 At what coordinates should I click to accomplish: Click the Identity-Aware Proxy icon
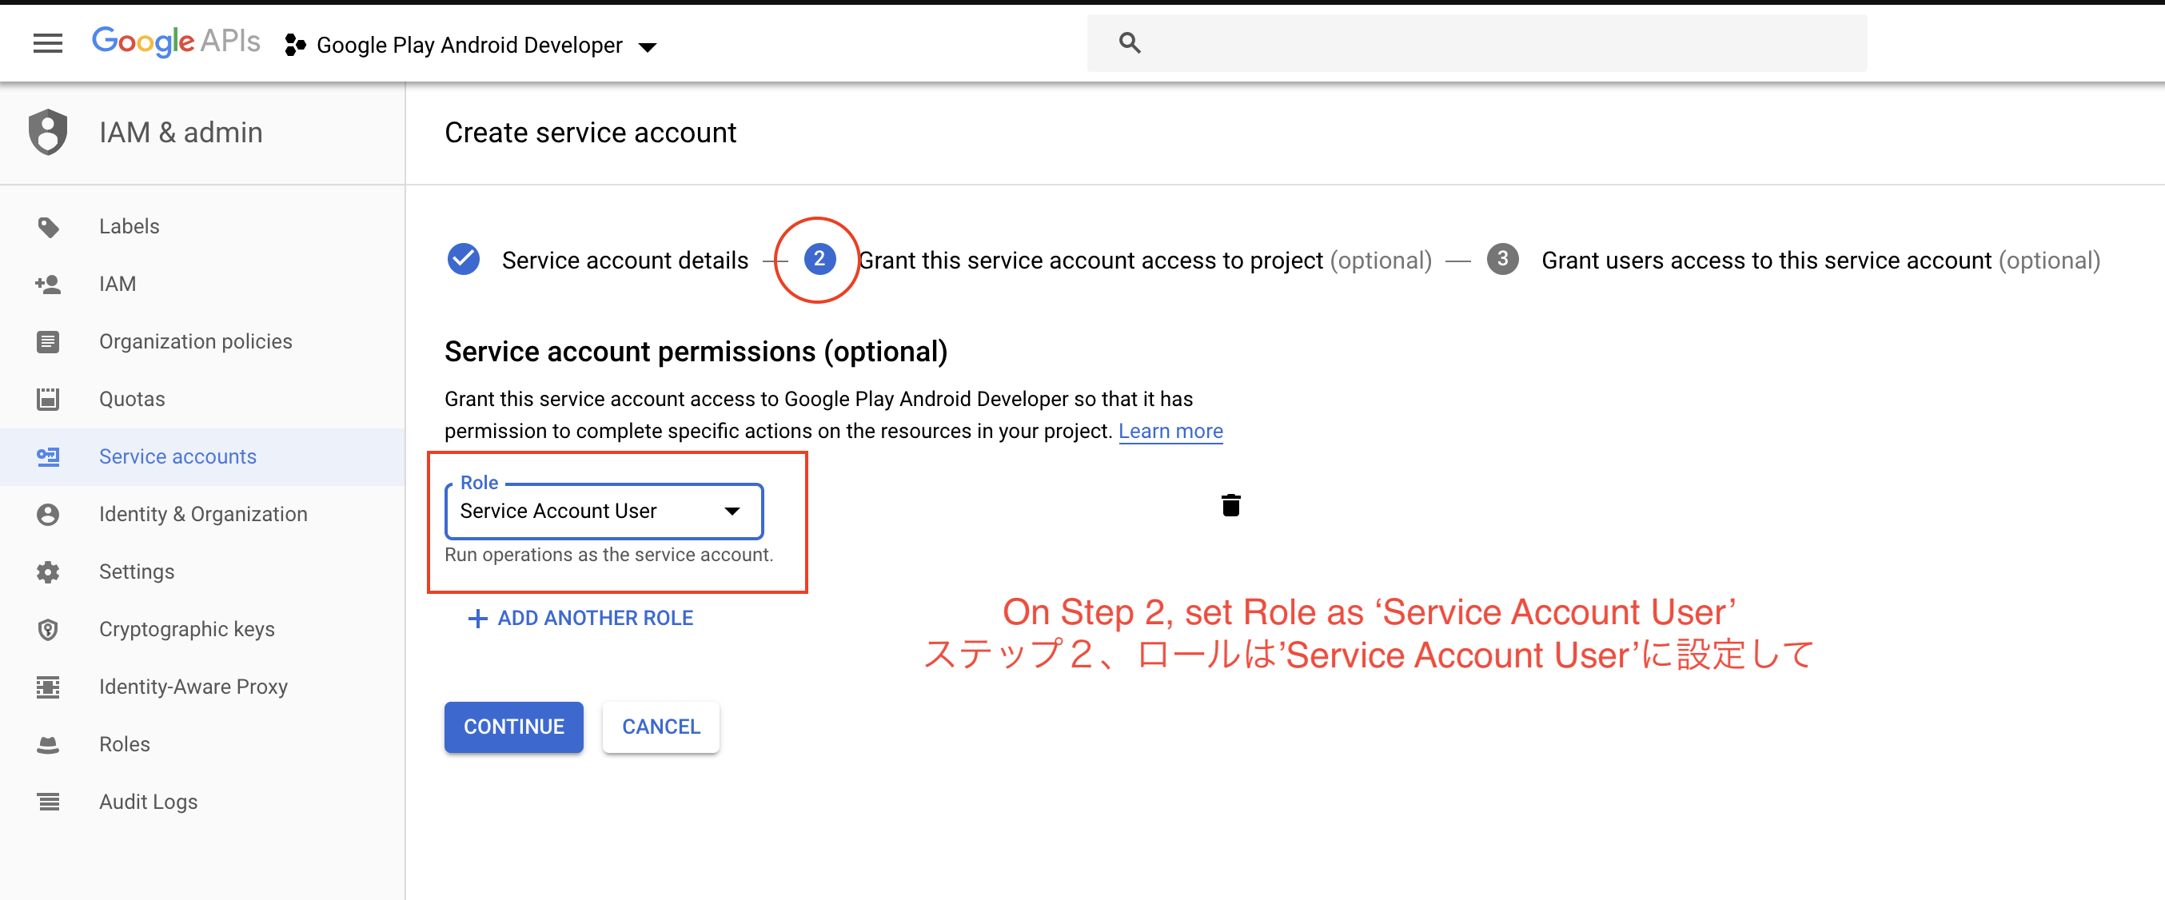pyautogui.click(x=48, y=687)
